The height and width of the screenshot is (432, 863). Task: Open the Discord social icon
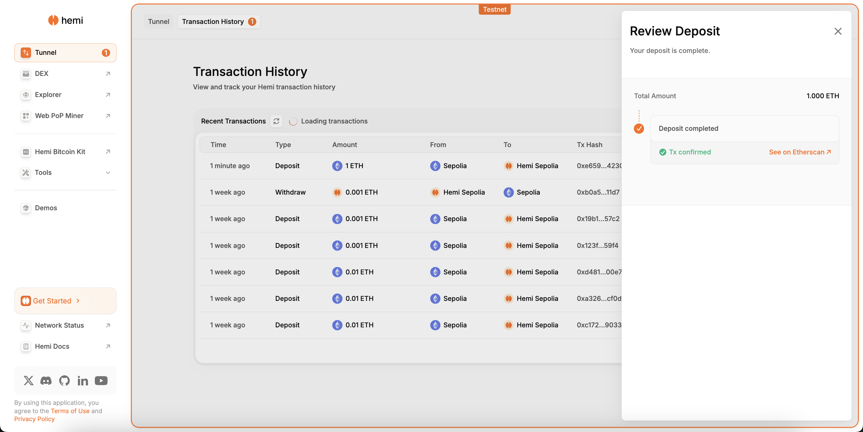pos(46,380)
